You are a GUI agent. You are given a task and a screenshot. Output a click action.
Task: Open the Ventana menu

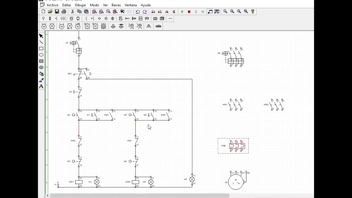(131, 5)
